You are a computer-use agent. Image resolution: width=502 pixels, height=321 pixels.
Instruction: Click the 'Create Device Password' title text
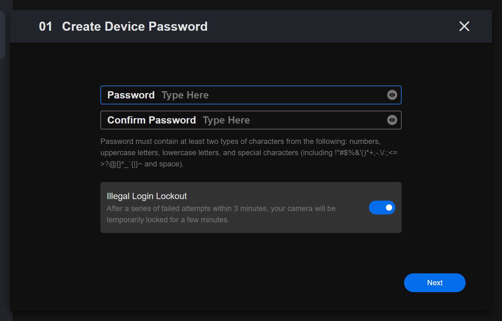click(x=135, y=27)
